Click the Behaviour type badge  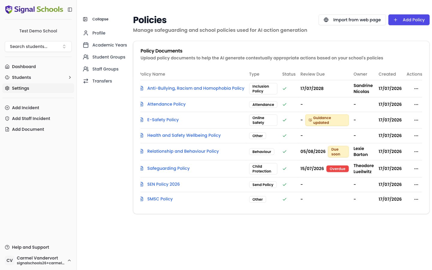point(262,152)
